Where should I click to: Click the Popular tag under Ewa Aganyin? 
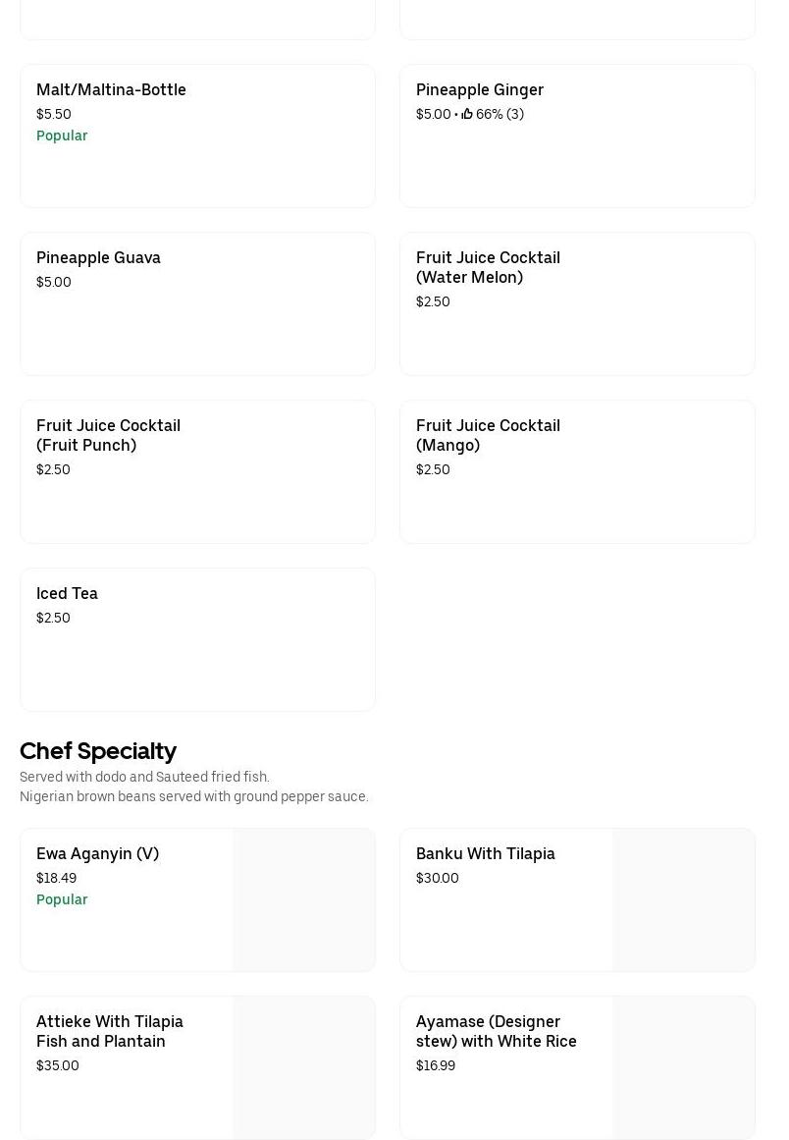pos(62,899)
